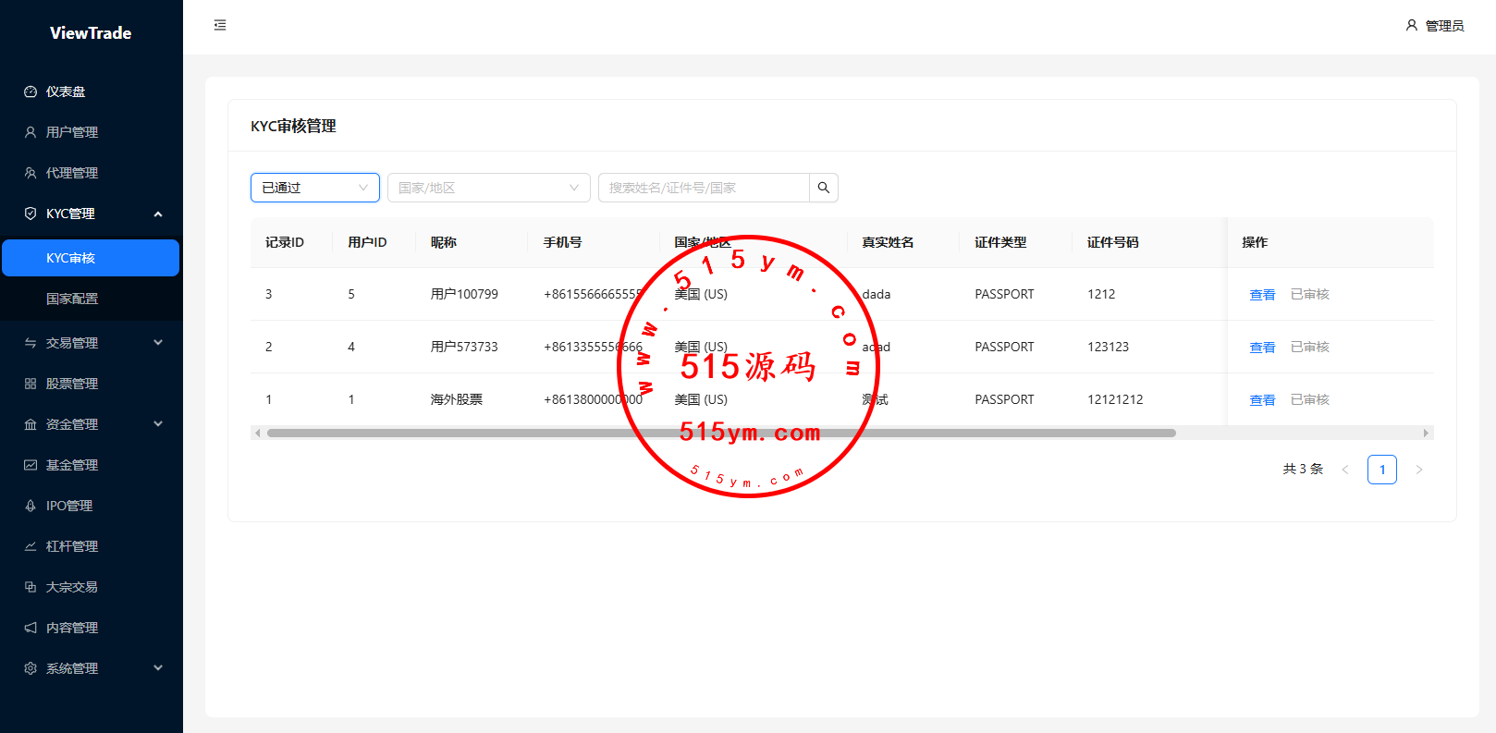Open the 股票管理 menu item
1496x733 pixels.
(x=92, y=384)
